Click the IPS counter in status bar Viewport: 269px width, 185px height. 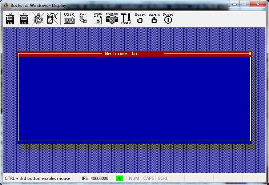(x=95, y=178)
